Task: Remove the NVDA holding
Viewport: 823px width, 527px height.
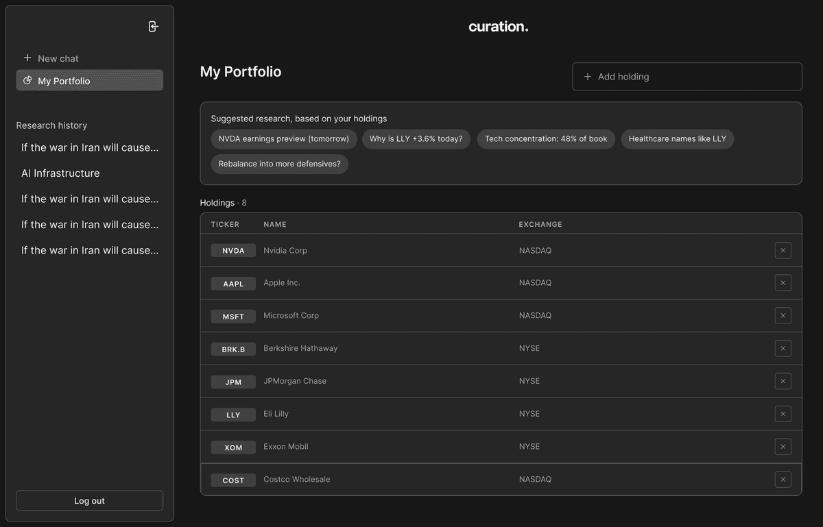Action: click(x=783, y=250)
